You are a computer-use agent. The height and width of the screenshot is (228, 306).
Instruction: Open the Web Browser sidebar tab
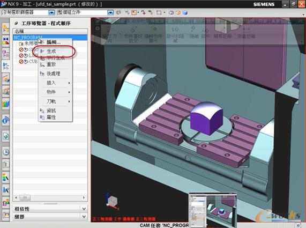coord(5,136)
